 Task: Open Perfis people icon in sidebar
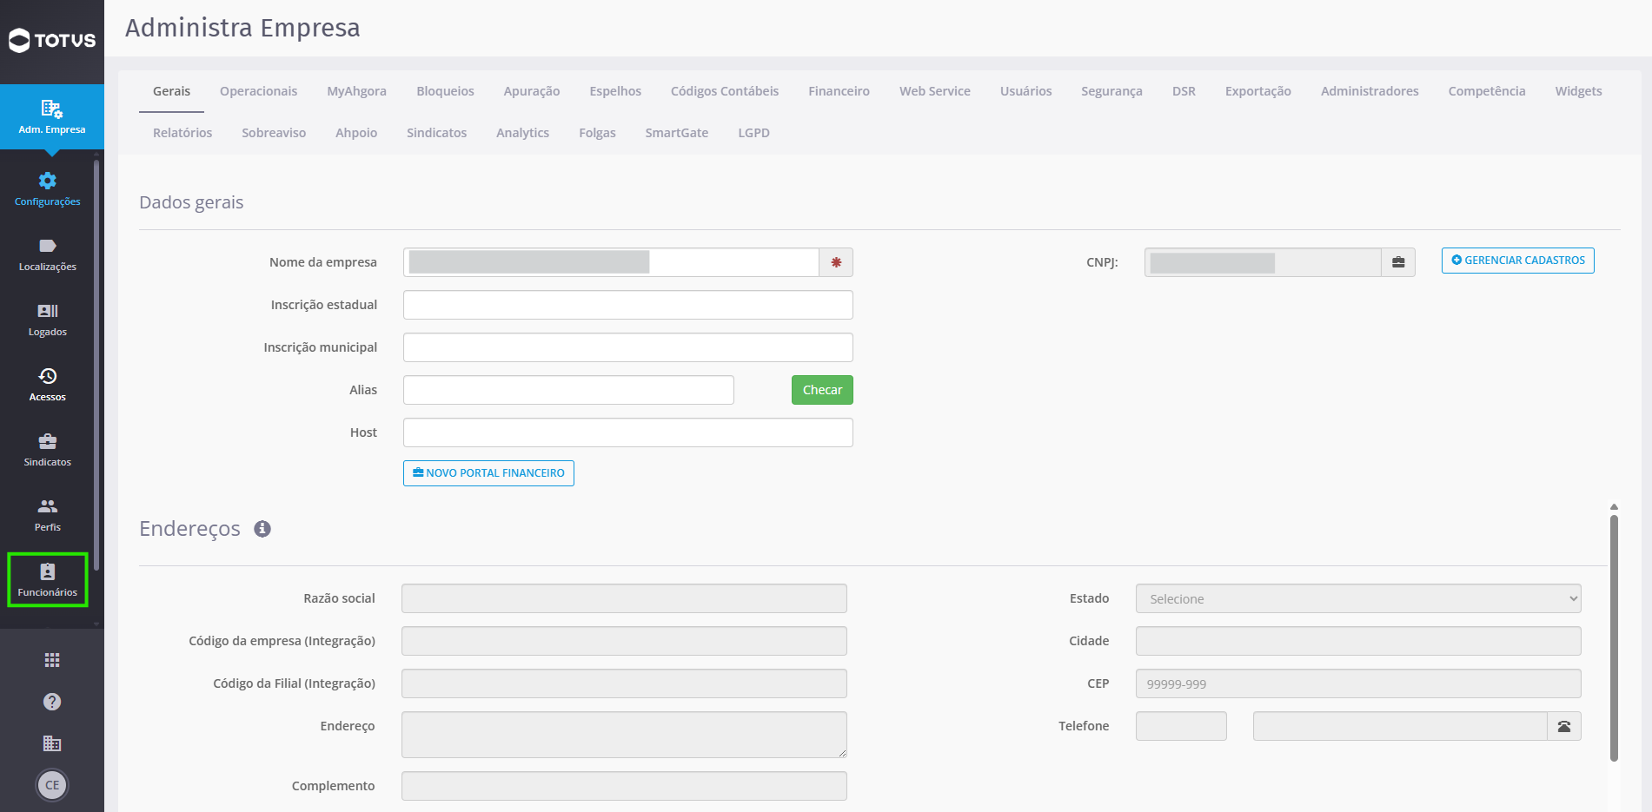(x=48, y=506)
